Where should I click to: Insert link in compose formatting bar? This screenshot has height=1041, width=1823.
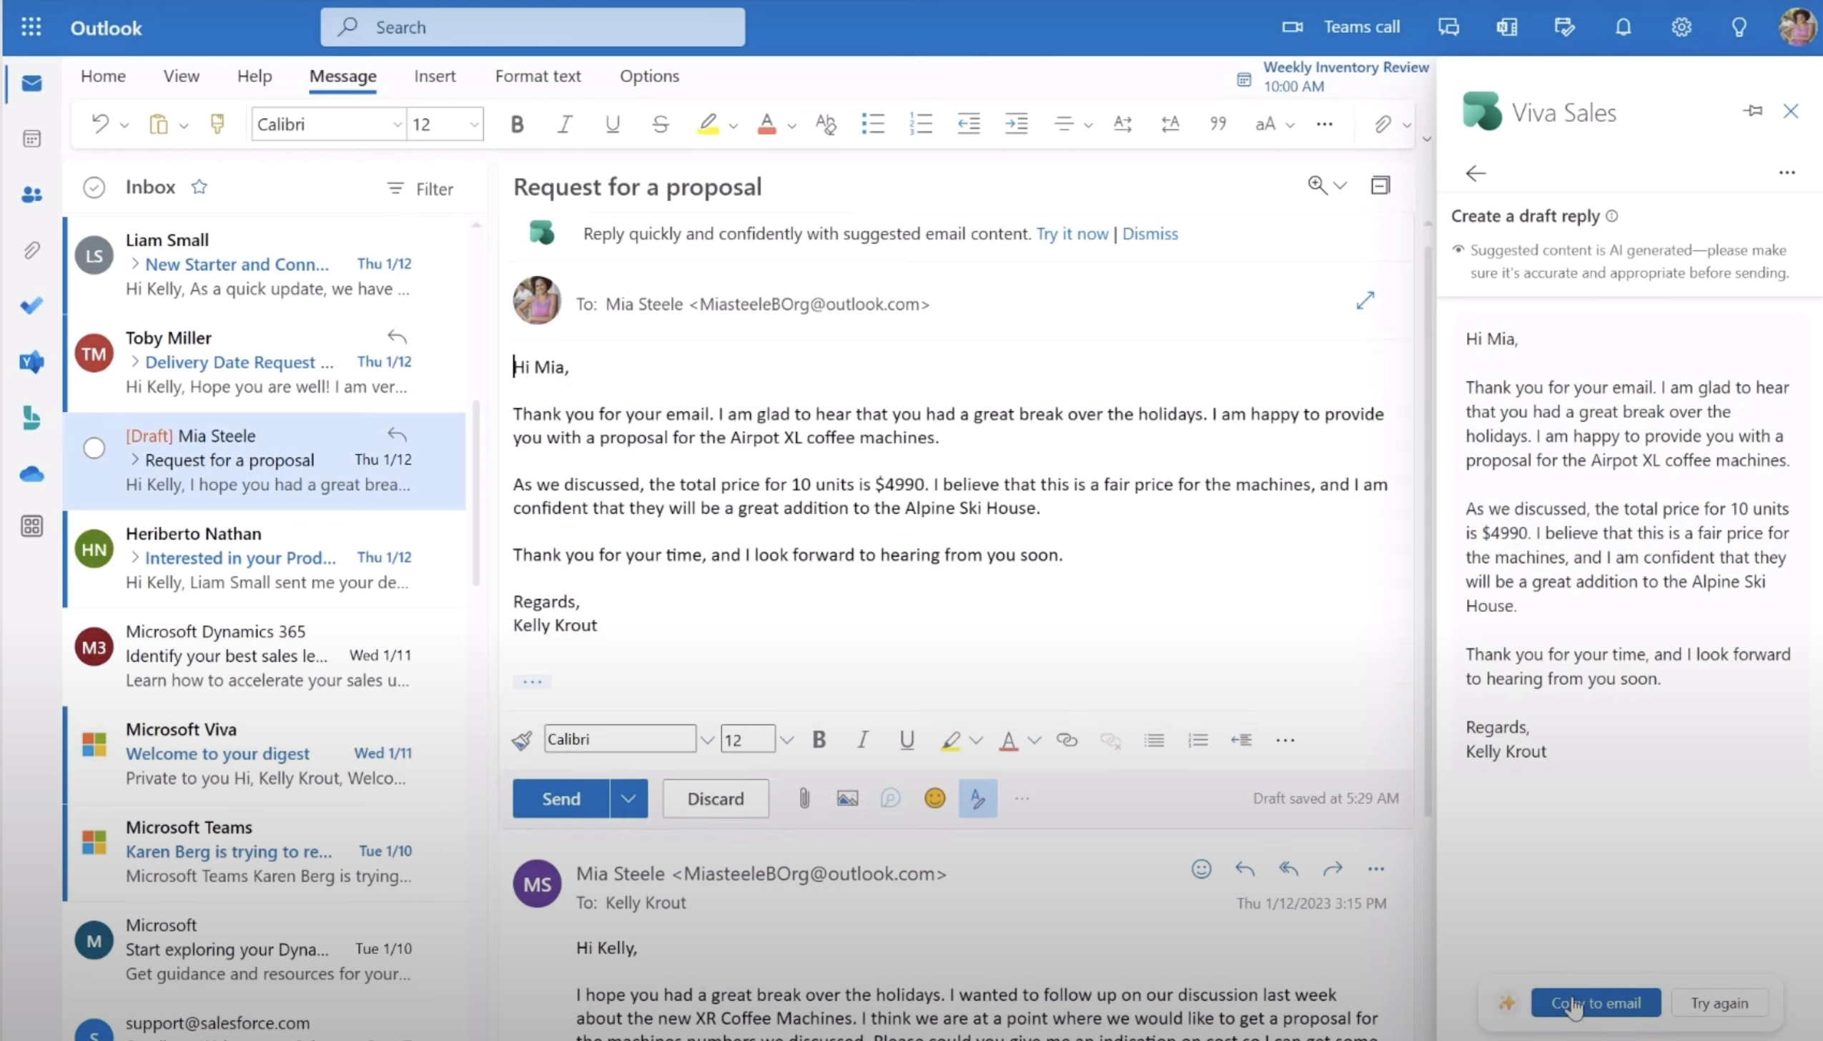click(1067, 740)
